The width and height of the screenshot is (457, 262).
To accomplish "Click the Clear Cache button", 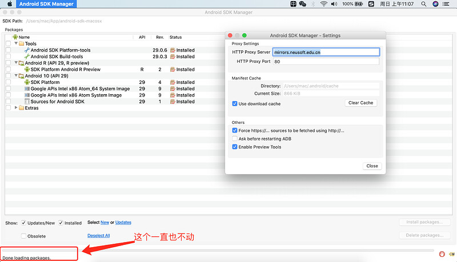I will click(361, 103).
